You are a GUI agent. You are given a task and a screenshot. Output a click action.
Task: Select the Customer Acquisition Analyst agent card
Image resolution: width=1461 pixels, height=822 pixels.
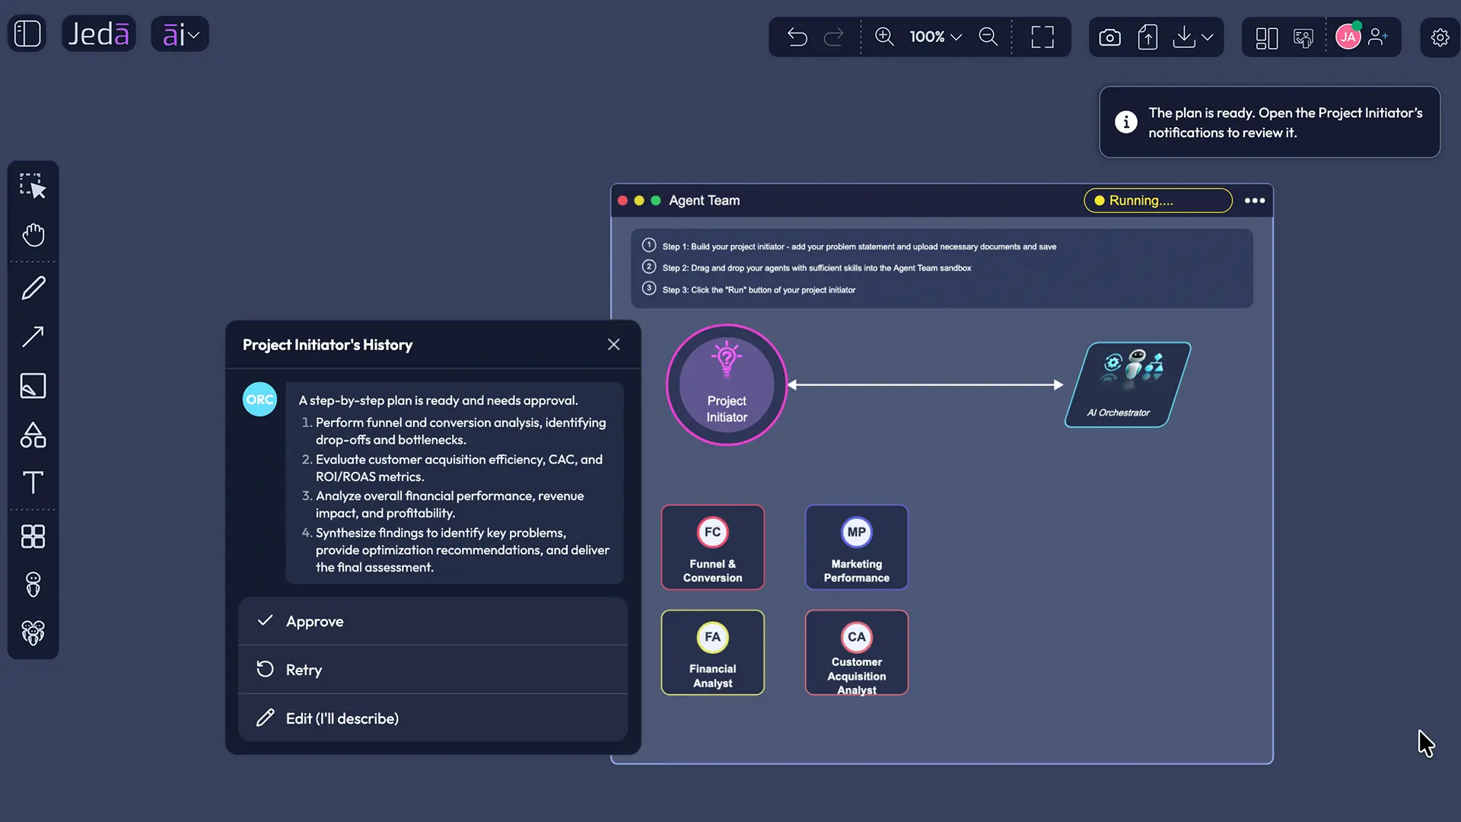click(x=857, y=652)
